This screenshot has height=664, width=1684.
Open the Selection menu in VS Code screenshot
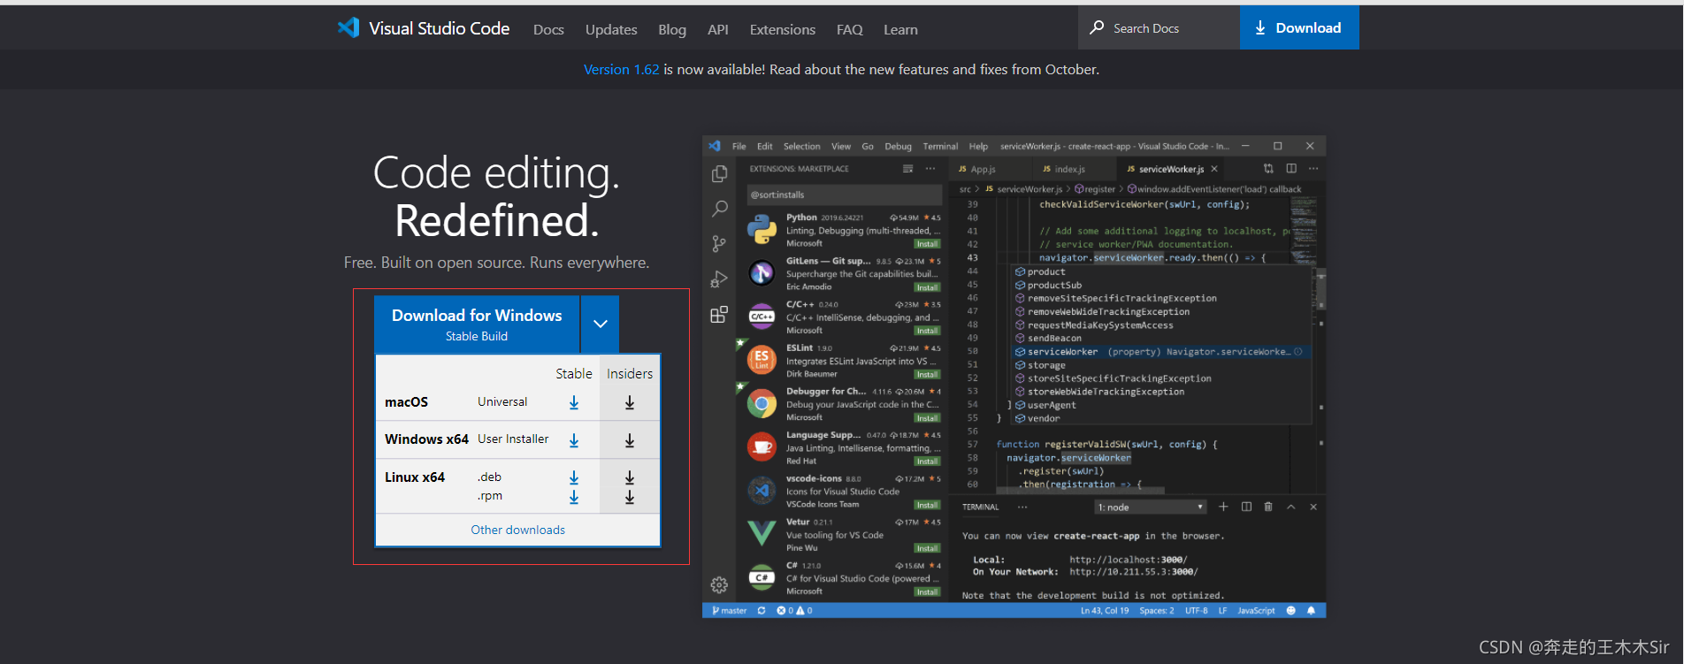801,146
